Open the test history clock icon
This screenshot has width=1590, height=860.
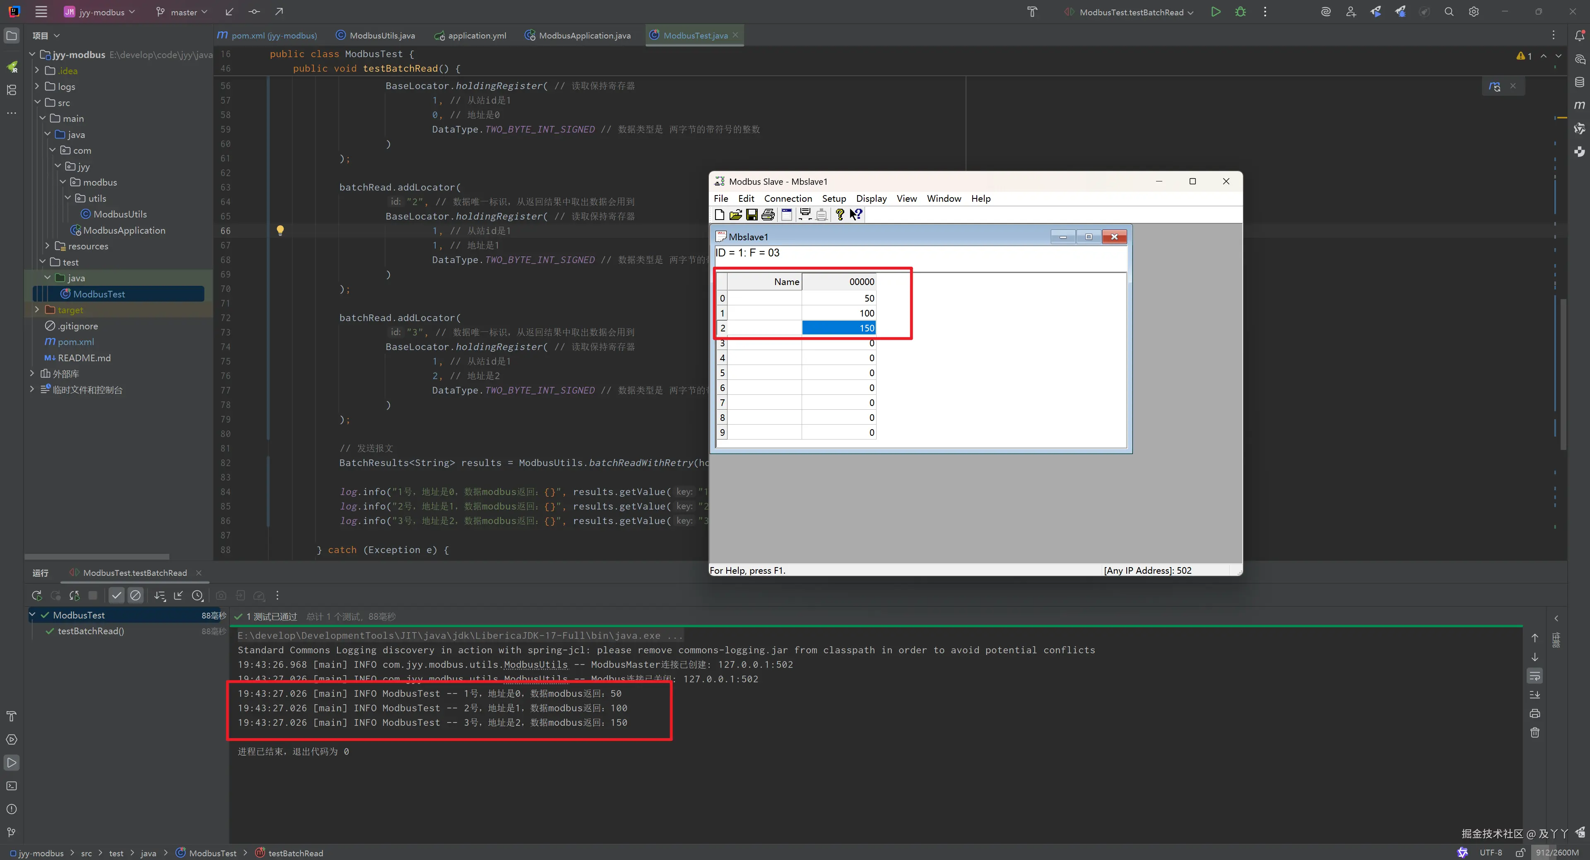pyautogui.click(x=198, y=595)
